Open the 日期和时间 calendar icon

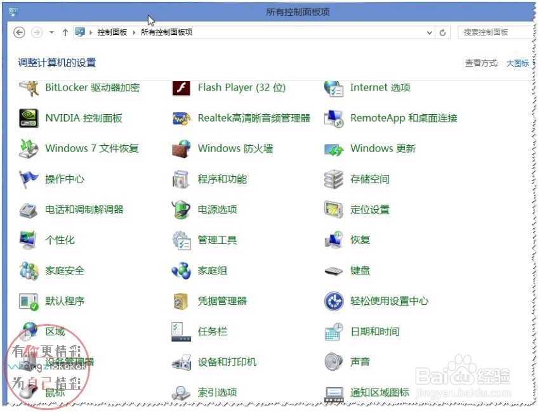click(x=334, y=332)
